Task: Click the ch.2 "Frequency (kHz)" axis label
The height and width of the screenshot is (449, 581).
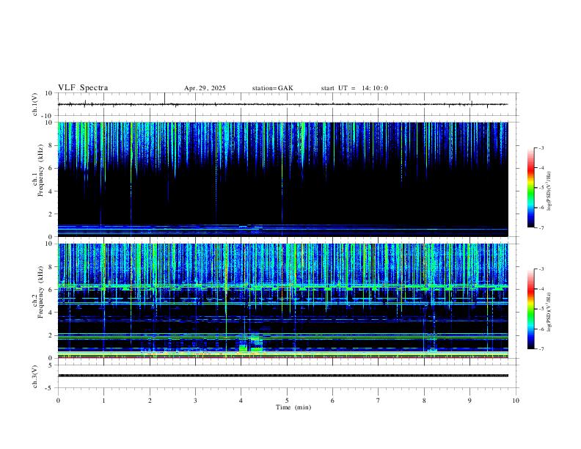Action: click(41, 292)
